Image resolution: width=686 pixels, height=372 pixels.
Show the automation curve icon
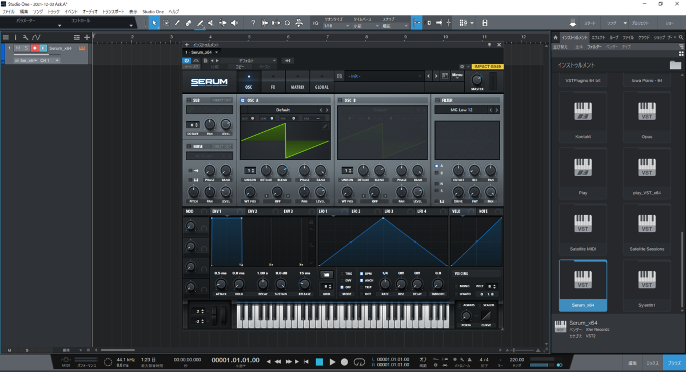[x=36, y=37]
